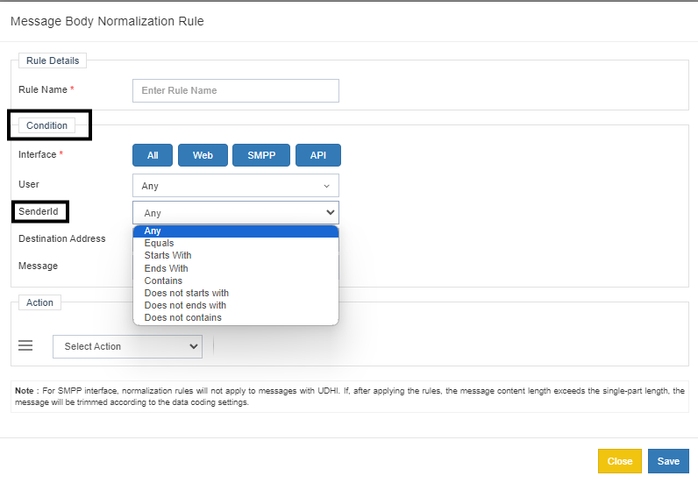The image size is (698, 483).
Task: Toggle the Web interface button
Action: pyautogui.click(x=203, y=155)
